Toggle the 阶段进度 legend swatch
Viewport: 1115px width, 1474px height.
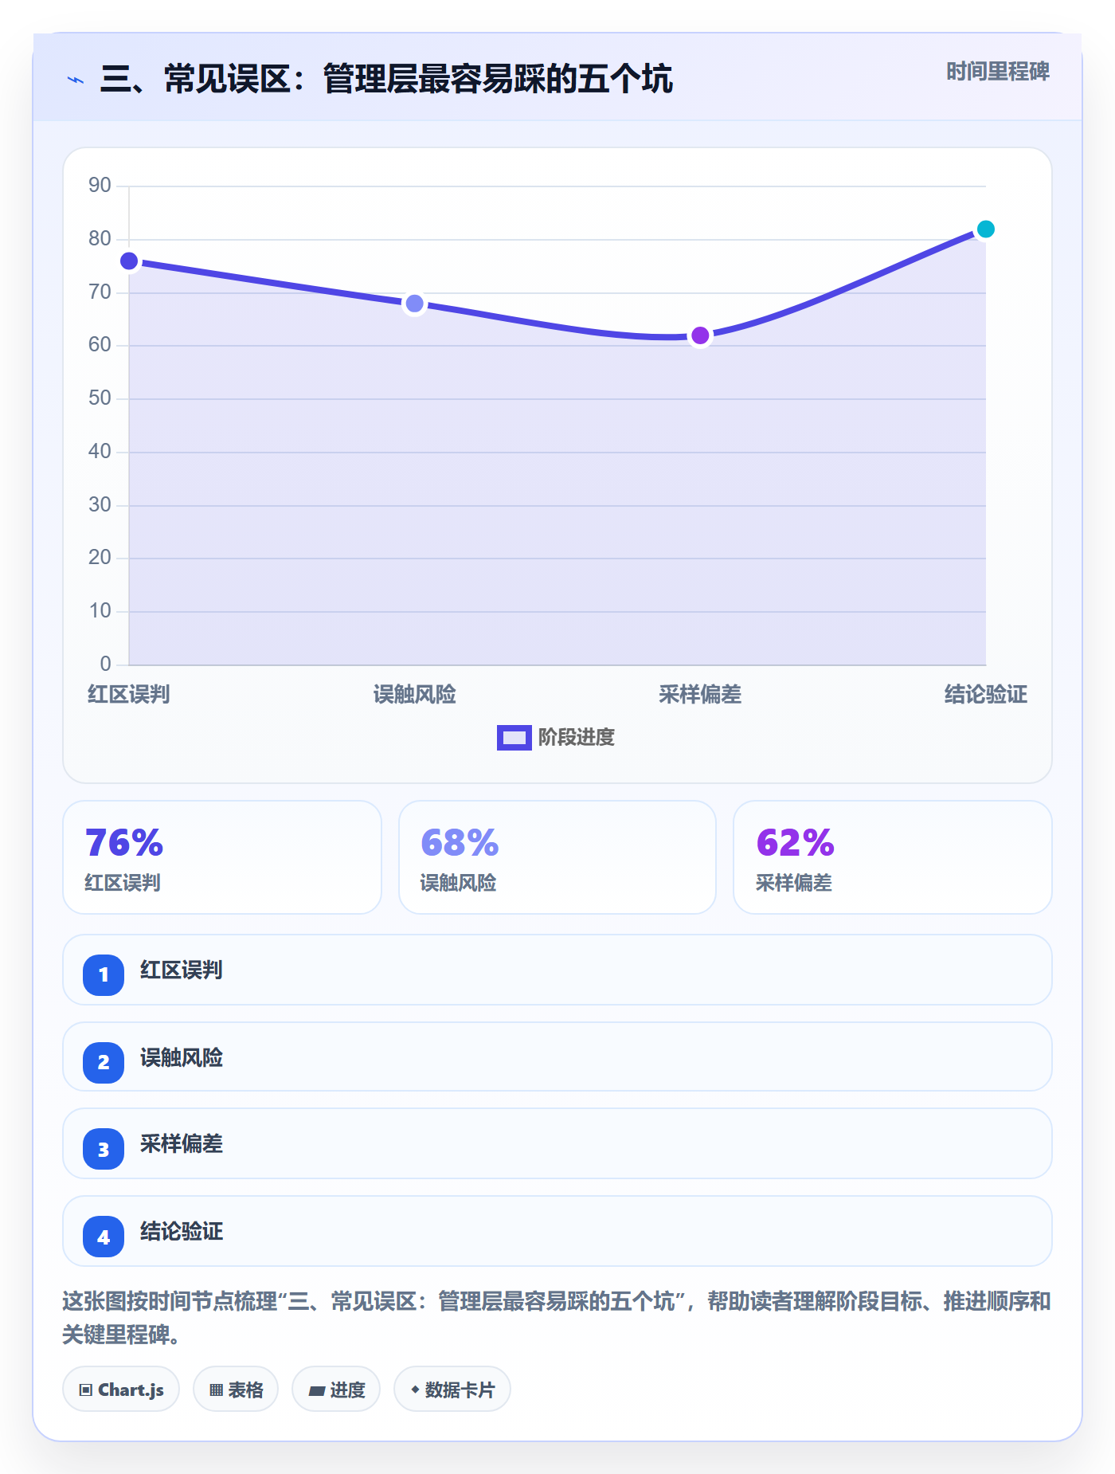[x=514, y=738]
